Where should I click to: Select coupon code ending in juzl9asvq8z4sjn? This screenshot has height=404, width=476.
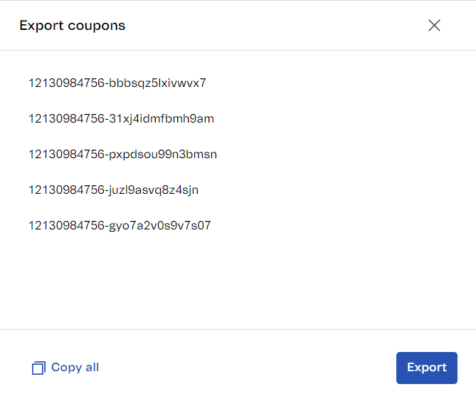[x=113, y=190]
